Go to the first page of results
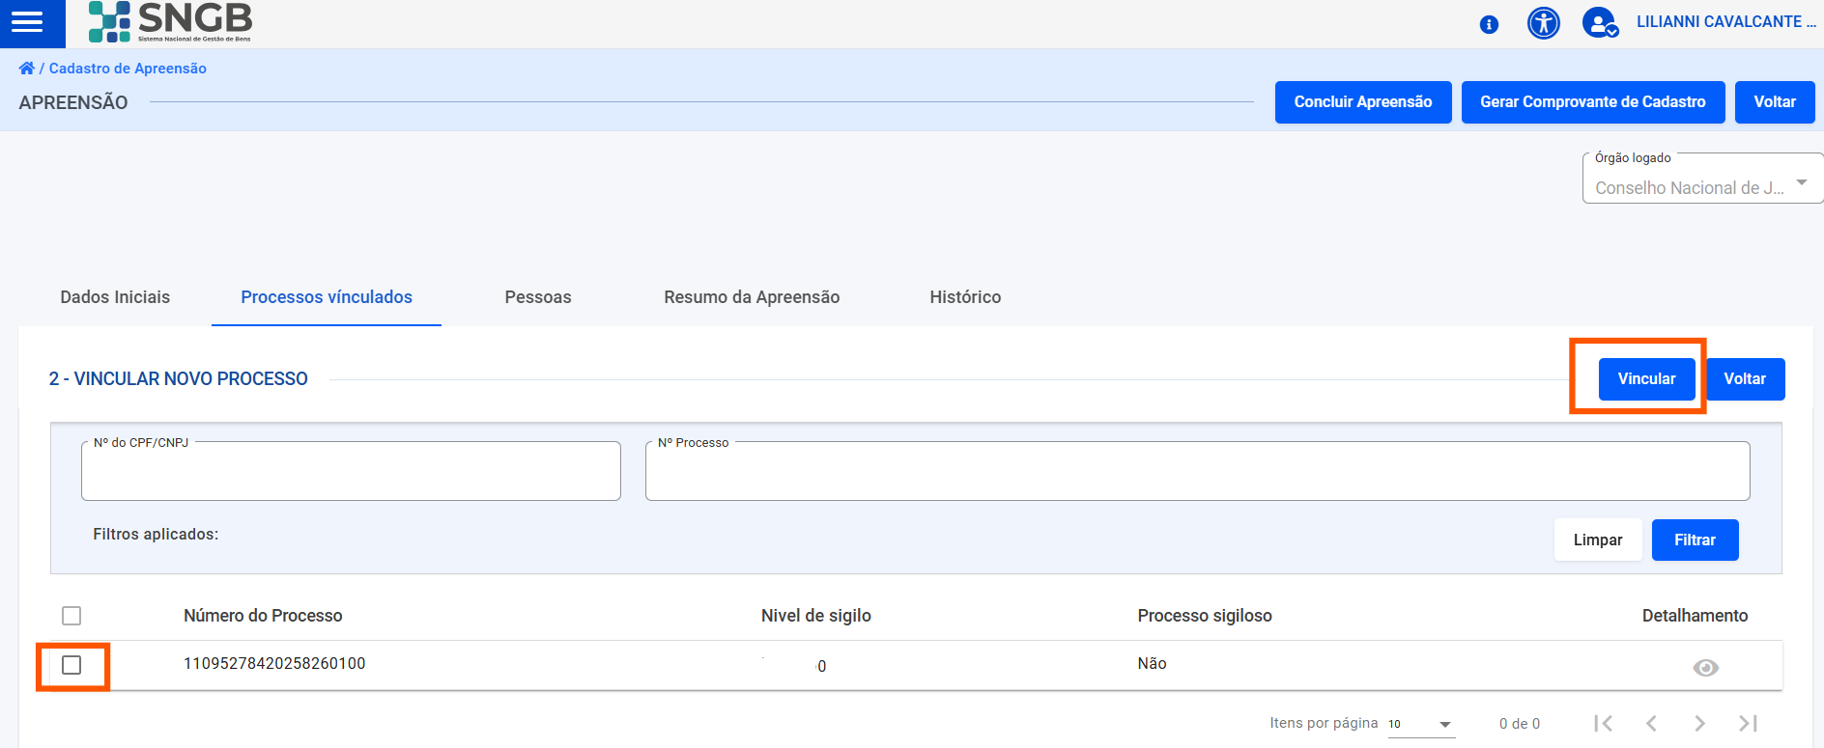The image size is (1824, 748). [x=1604, y=723]
